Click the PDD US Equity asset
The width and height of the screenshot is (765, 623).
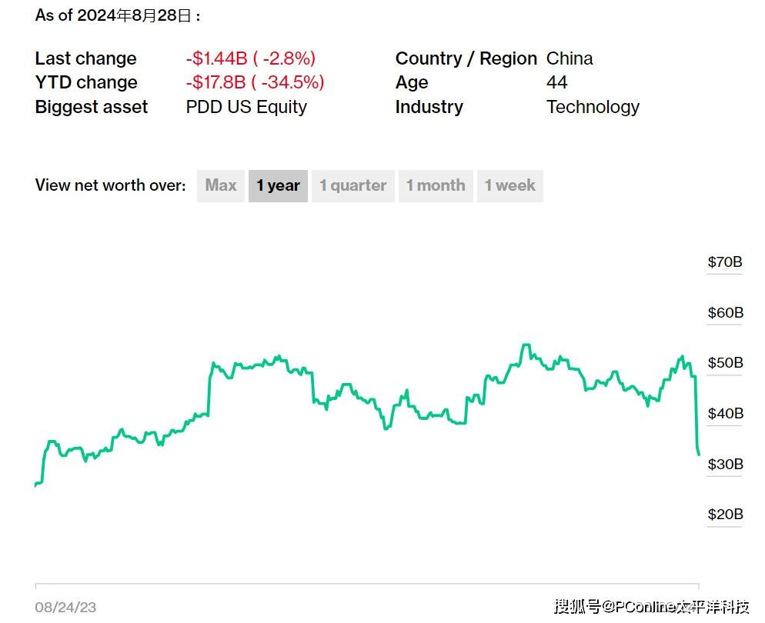coord(246,107)
